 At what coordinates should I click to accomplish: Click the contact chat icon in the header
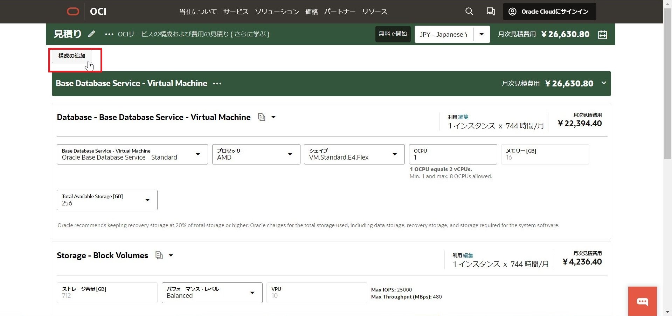tap(490, 11)
